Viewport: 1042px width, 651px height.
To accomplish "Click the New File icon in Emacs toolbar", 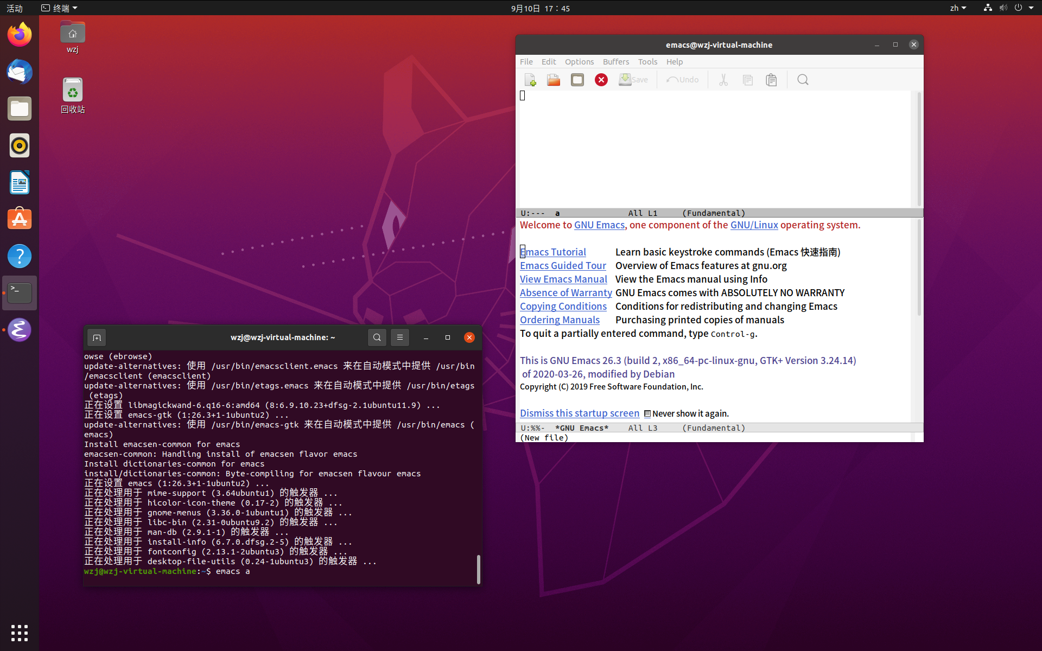I will pos(530,80).
